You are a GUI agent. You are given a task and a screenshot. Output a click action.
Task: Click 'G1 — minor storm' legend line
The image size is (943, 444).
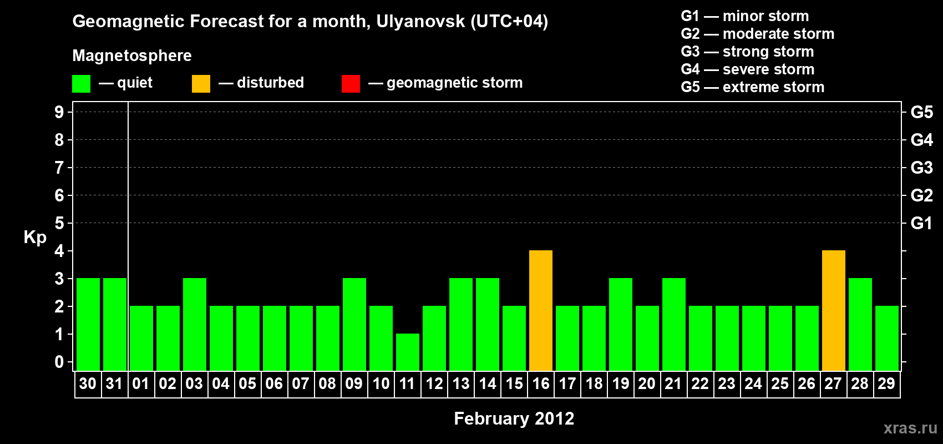point(744,16)
